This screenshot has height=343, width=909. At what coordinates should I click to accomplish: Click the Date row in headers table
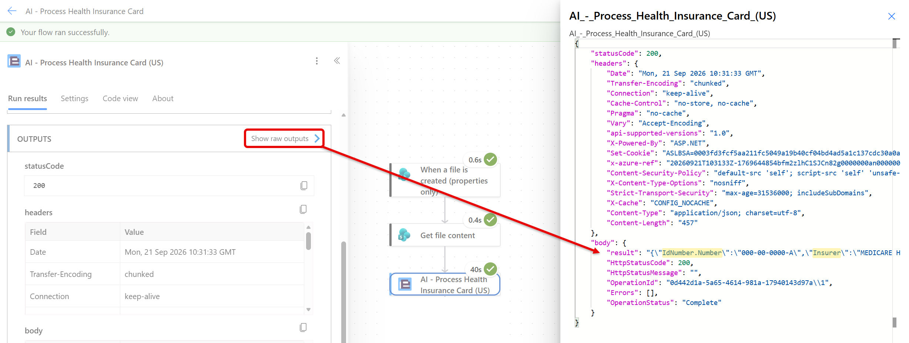pyautogui.click(x=165, y=252)
